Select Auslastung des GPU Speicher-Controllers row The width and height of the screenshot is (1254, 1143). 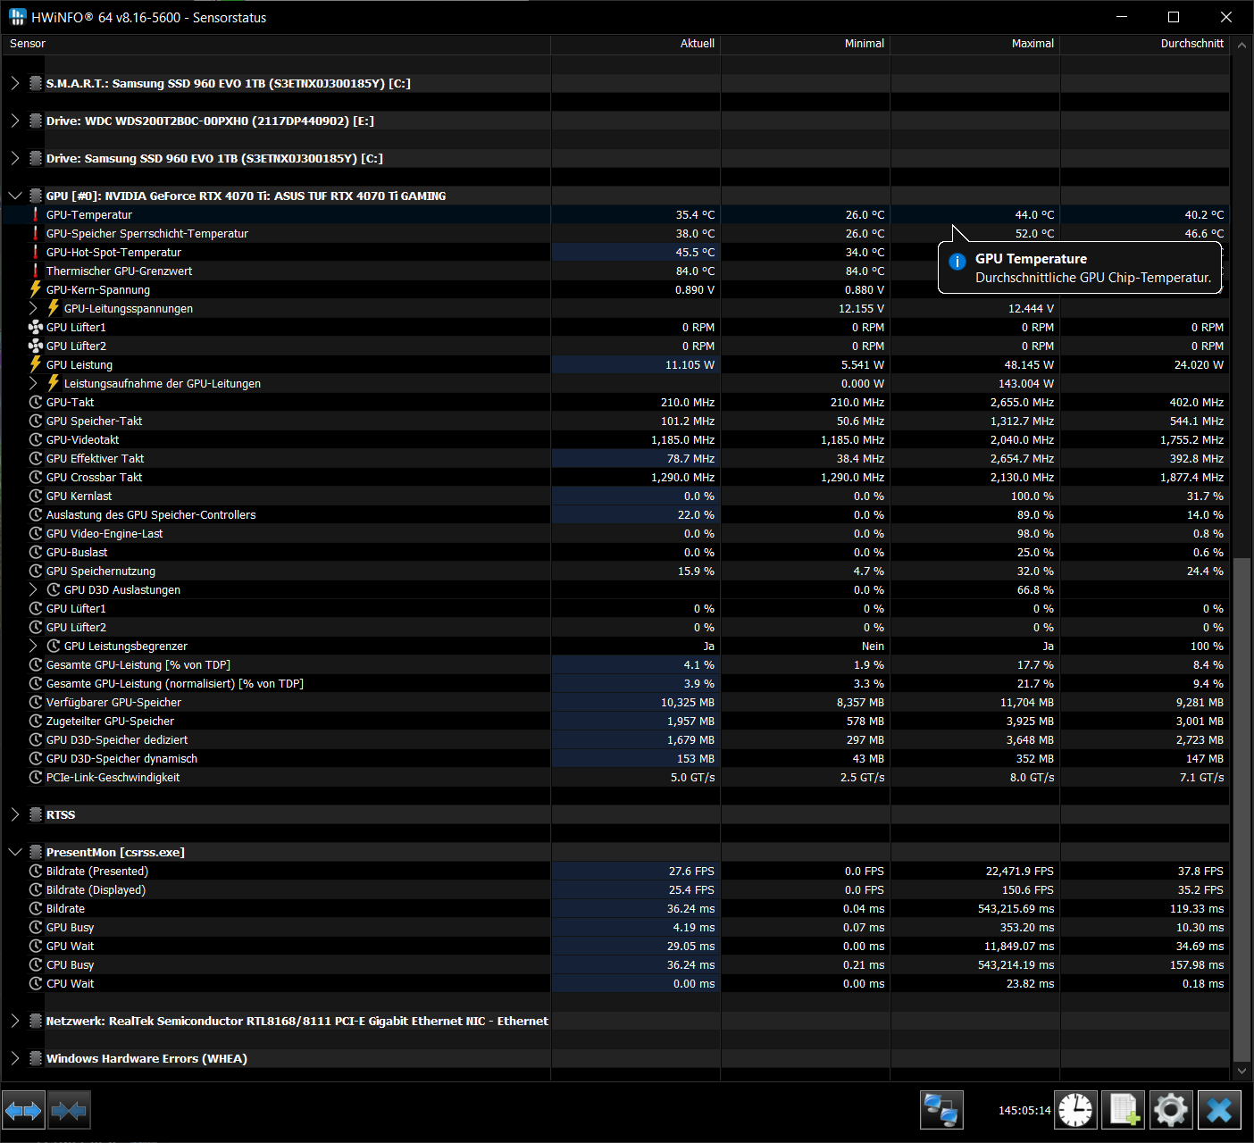[x=615, y=515]
